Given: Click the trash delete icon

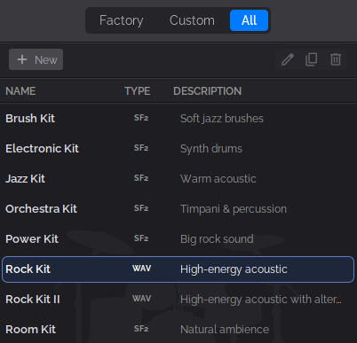Looking at the screenshot, I should pyautogui.click(x=336, y=59).
